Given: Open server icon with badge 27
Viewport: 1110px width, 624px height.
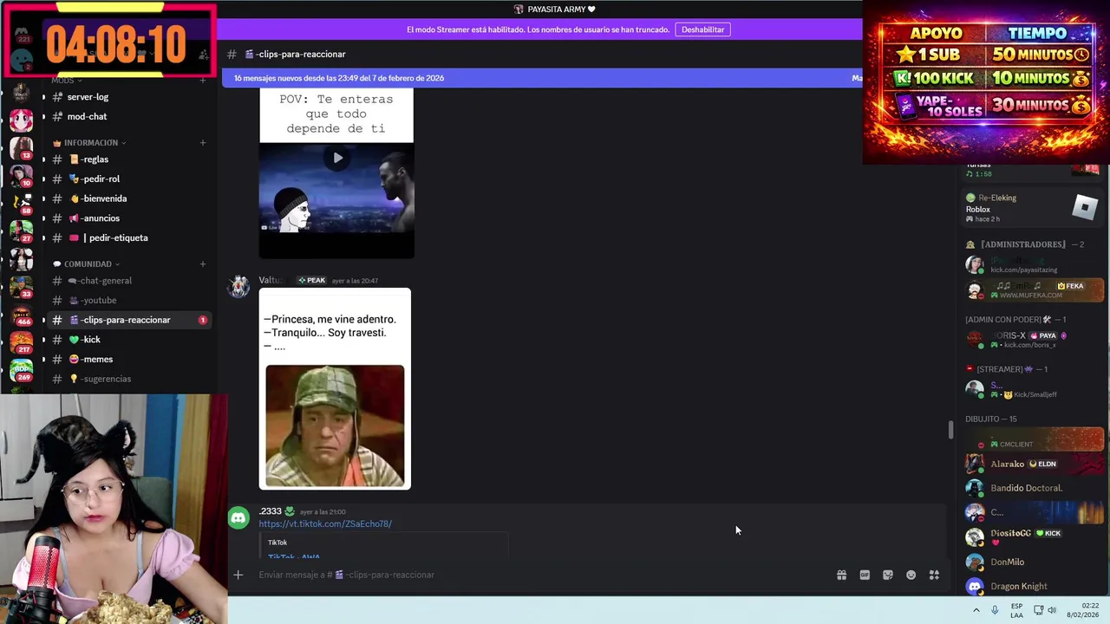Looking at the screenshot, I should tap(21, 231).
